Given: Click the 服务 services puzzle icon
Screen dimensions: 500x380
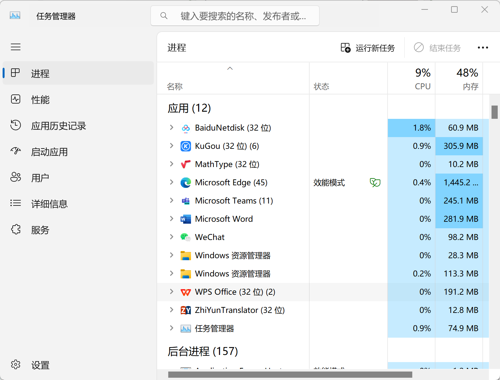Looking at the screenshot, I should 16,229.
